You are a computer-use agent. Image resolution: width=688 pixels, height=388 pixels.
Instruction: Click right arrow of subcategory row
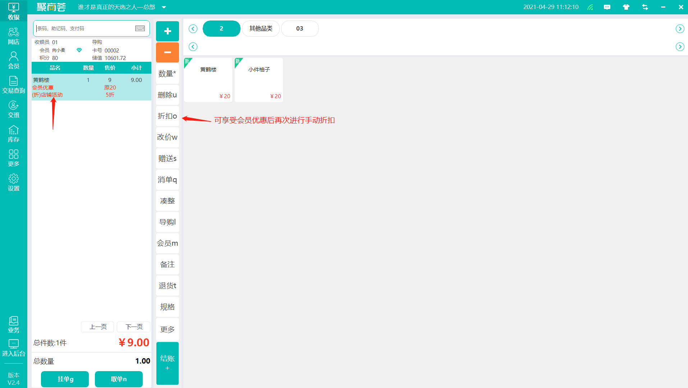[680, 47]
